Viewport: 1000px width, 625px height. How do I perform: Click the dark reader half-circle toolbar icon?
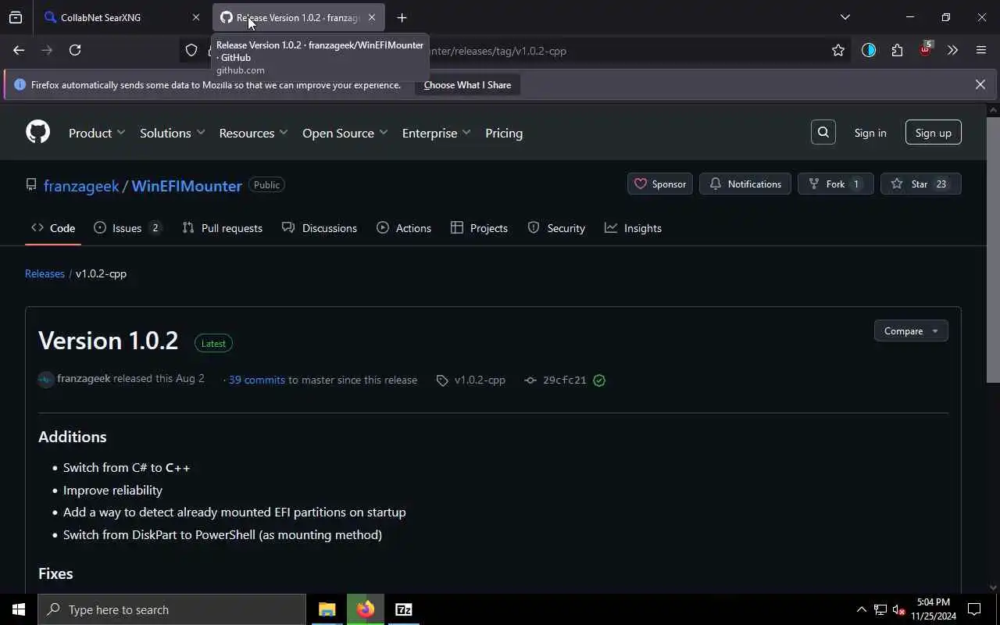[x=869, y=51]
